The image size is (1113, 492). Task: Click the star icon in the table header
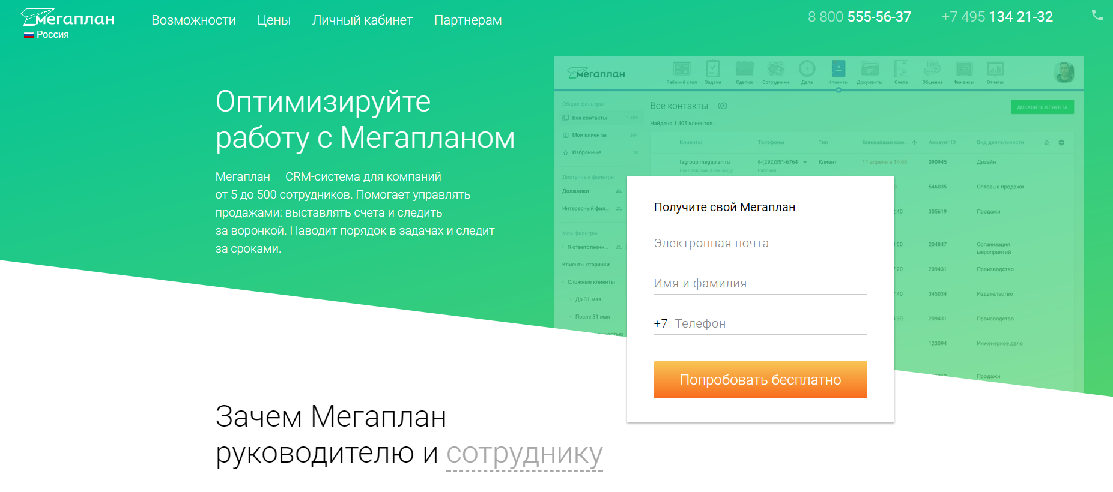pos(1046,142)
